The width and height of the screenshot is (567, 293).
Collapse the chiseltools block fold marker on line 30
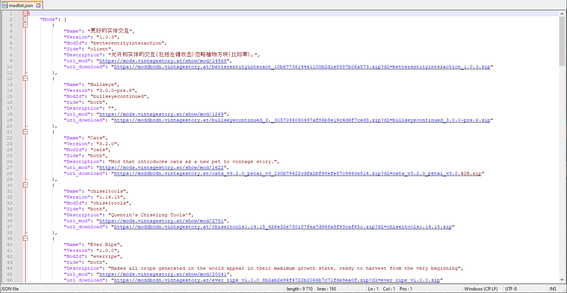coord(25,185)
